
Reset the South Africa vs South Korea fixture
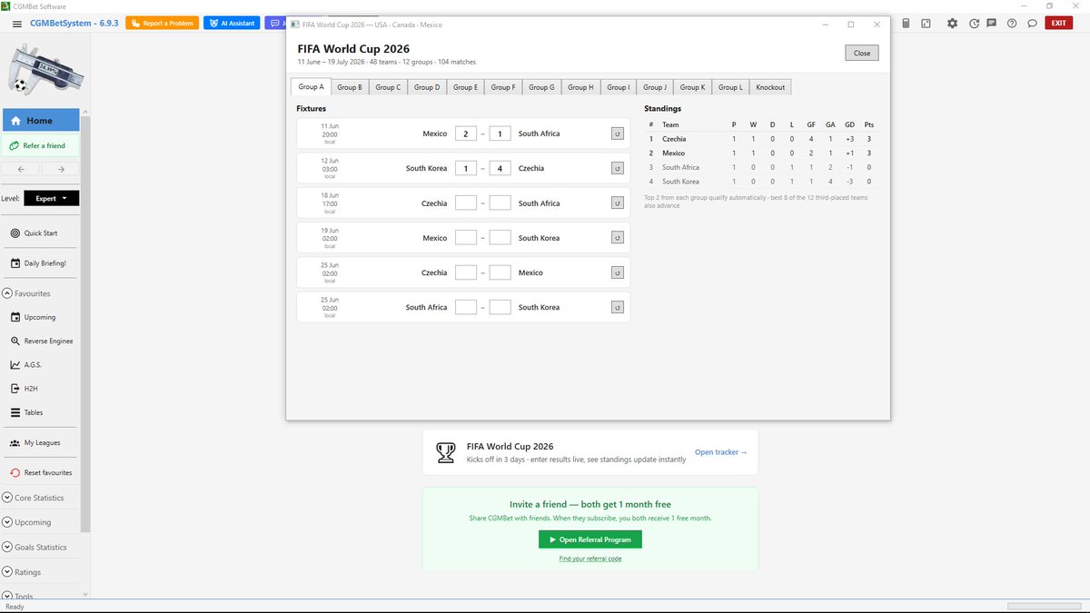pyautogui.click(x=618, y=307)
